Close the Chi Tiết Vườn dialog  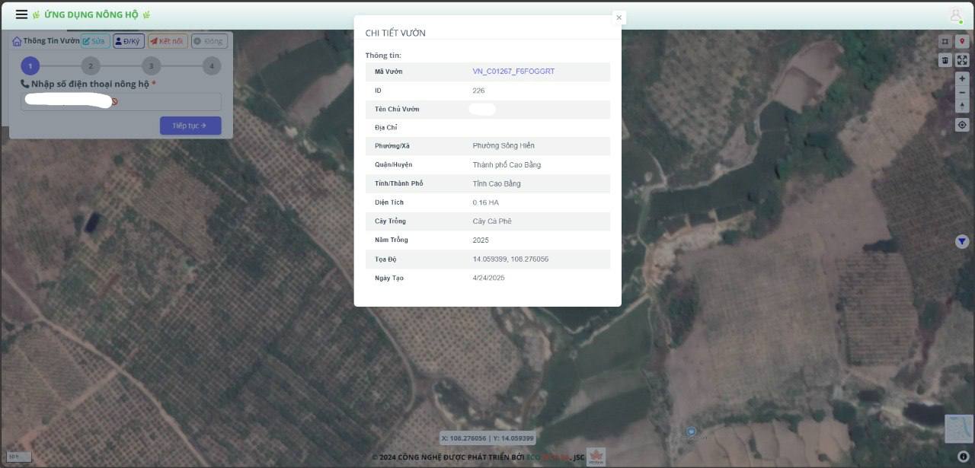(619, 18)
